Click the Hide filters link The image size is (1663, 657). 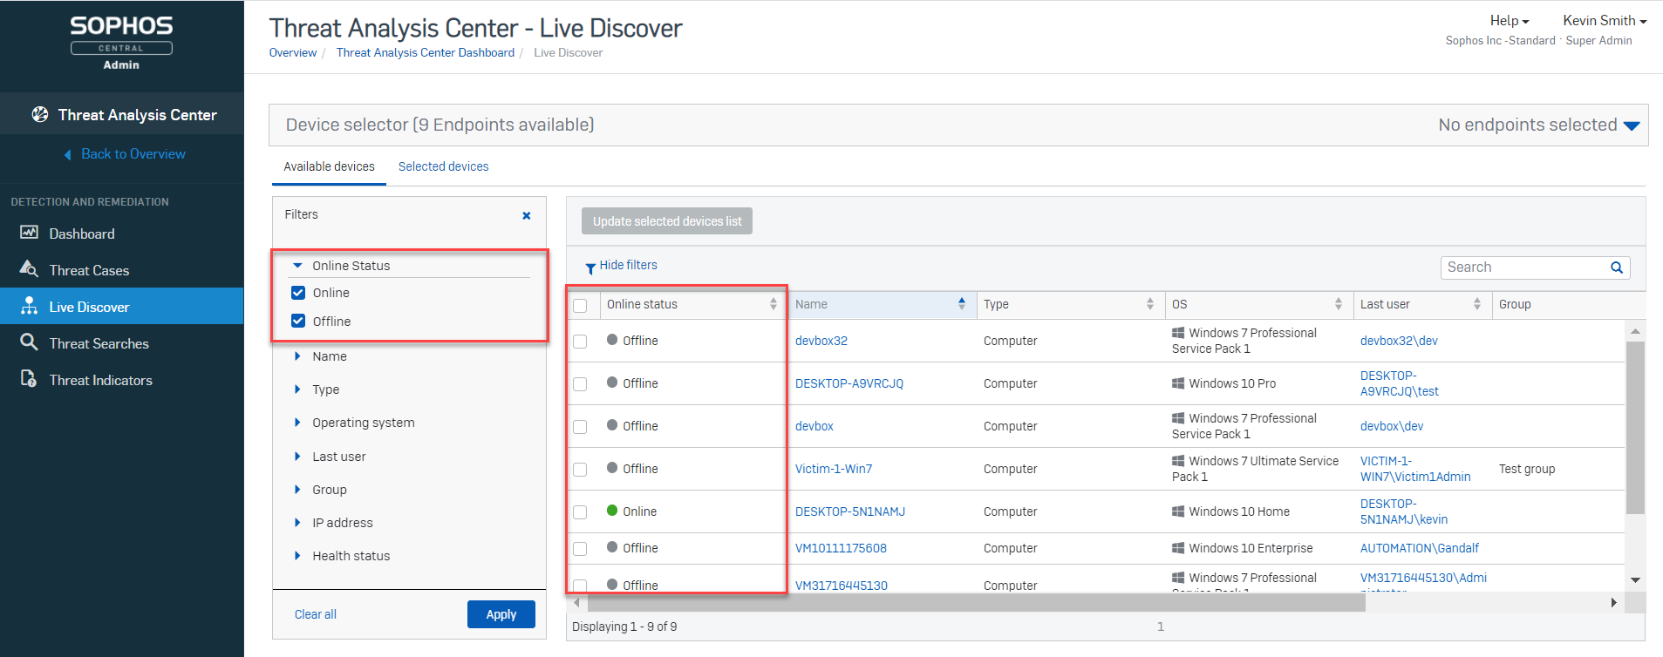pyautogui.click(x=628, y=265)
